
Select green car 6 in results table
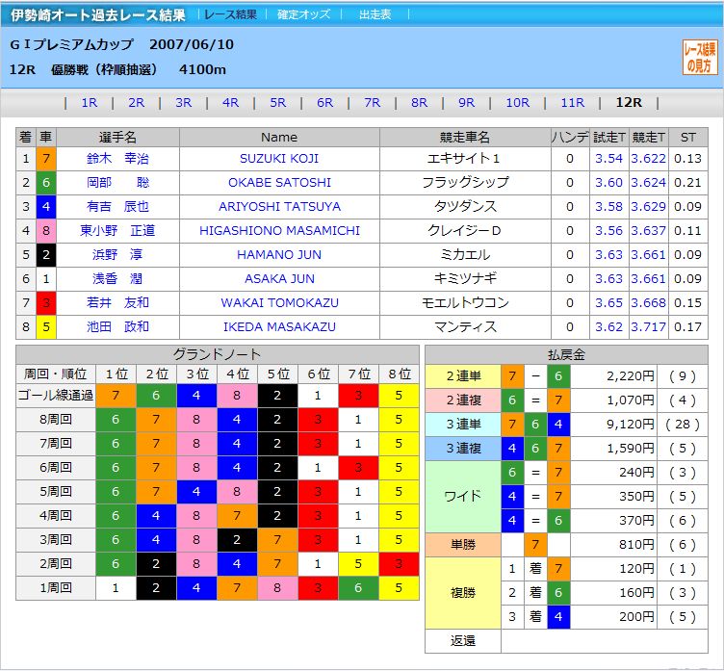pos(46,183)
